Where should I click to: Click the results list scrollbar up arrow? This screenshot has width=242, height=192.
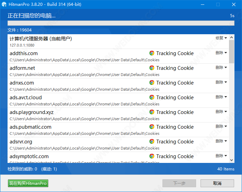[x=231, y=37]
